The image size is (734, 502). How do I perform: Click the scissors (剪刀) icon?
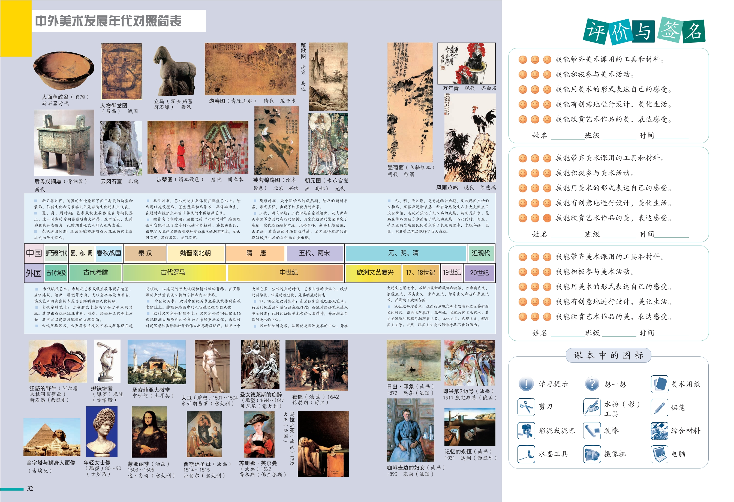coord(526,407)
